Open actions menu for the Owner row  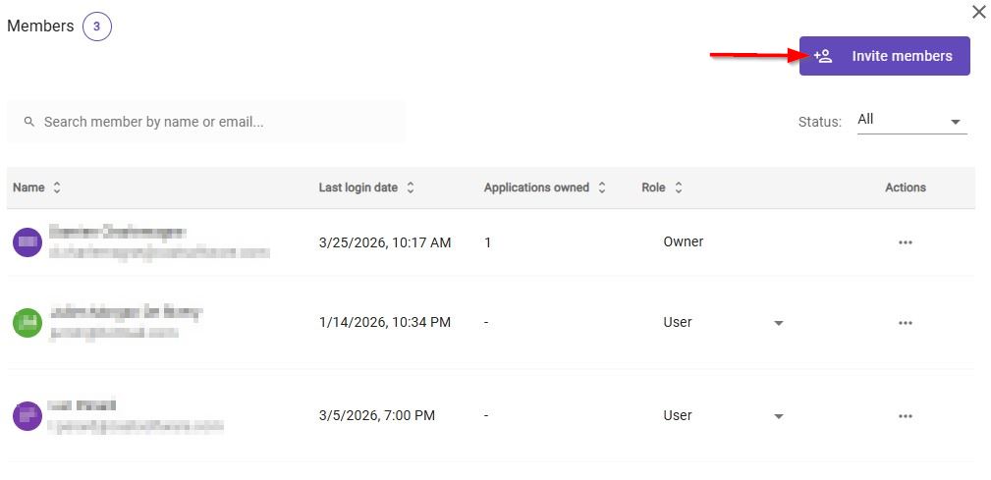[905, 242]
